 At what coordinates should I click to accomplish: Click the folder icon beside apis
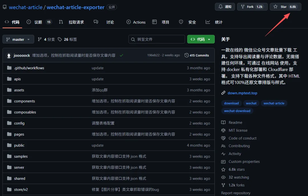pos(9,79)
